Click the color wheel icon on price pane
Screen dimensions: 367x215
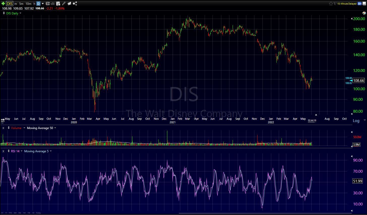[364, 13]
